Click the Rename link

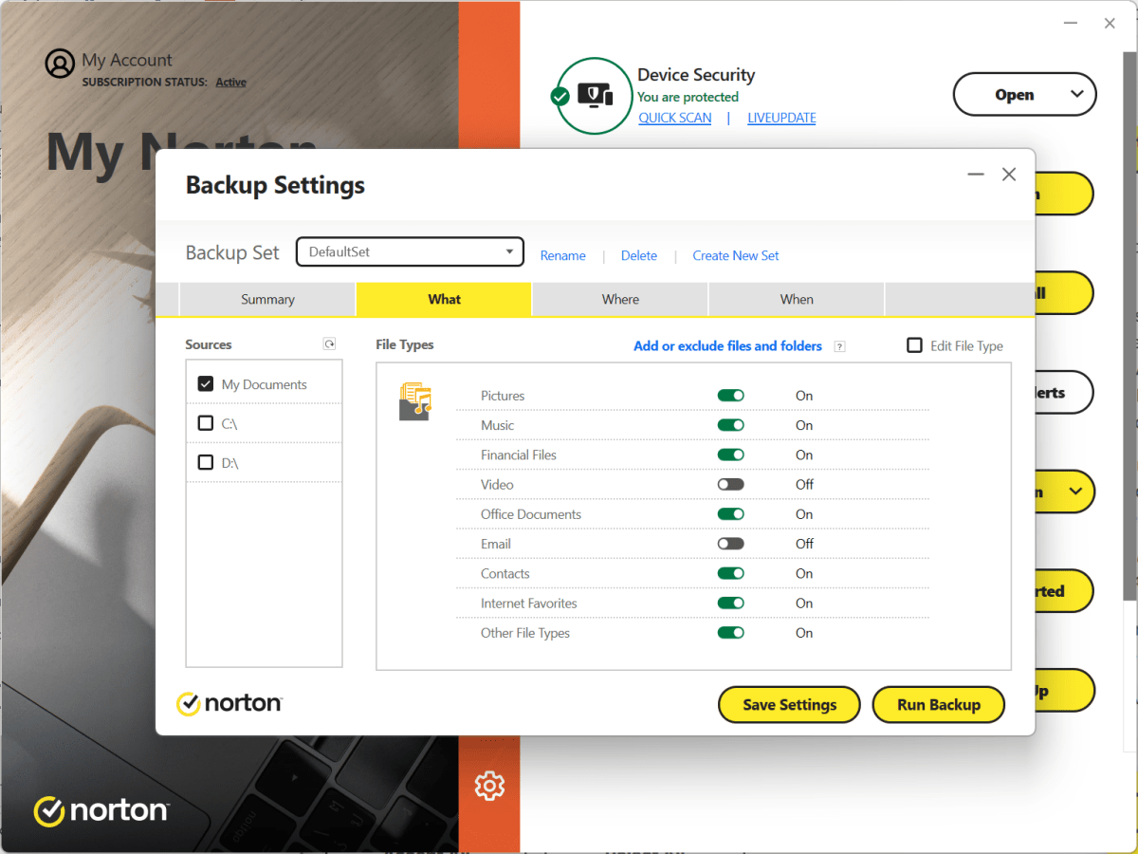pos(563,255)
